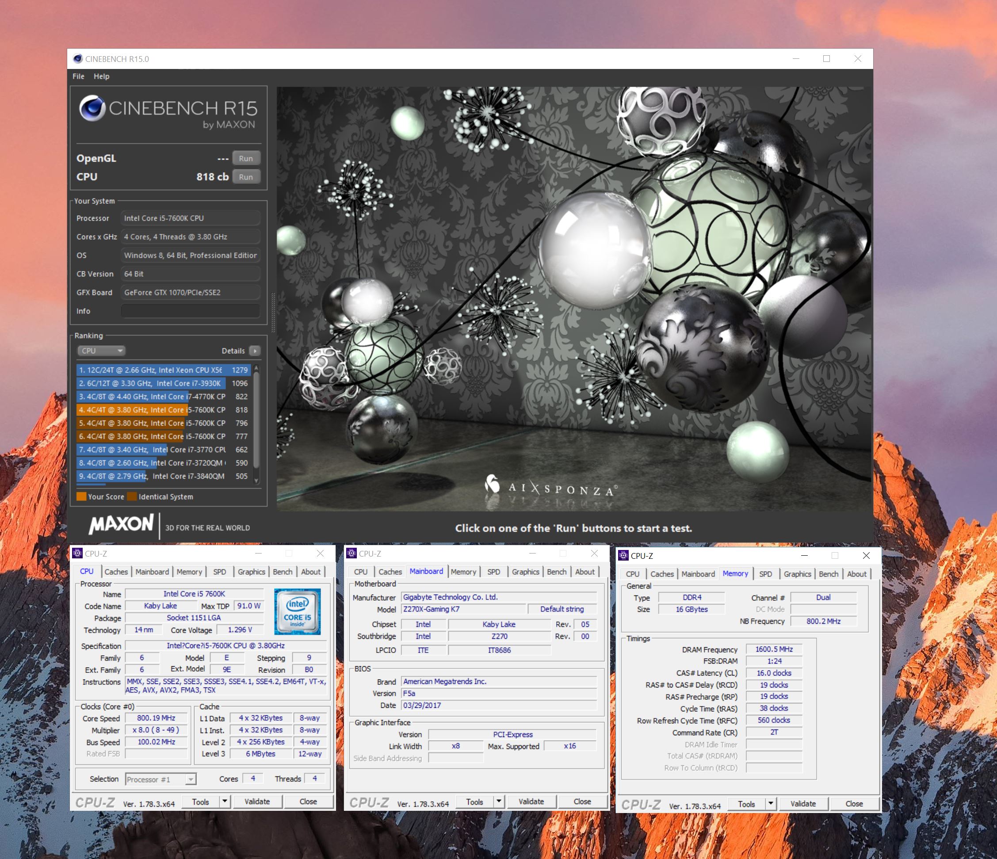
Task: Open CPU tab in middle CPU-Z window
Action: [x=360, y=572]
